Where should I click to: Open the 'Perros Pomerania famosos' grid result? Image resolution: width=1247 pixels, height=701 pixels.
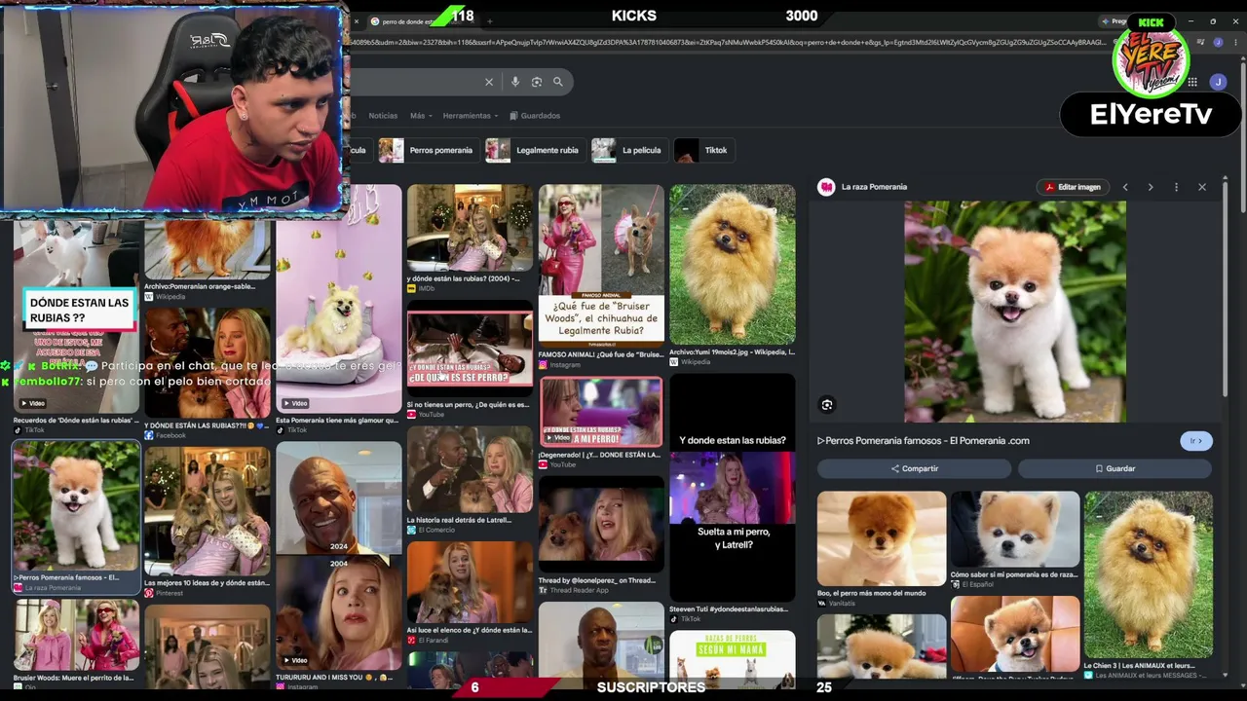point(76,516)
